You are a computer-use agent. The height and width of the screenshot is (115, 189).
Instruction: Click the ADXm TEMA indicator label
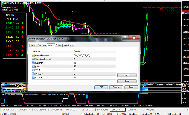tap(43, 94)
